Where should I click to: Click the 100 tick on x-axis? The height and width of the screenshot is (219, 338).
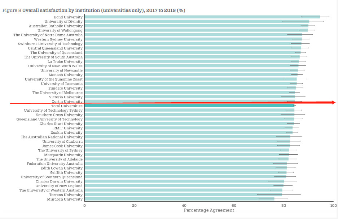coord(334,205)
